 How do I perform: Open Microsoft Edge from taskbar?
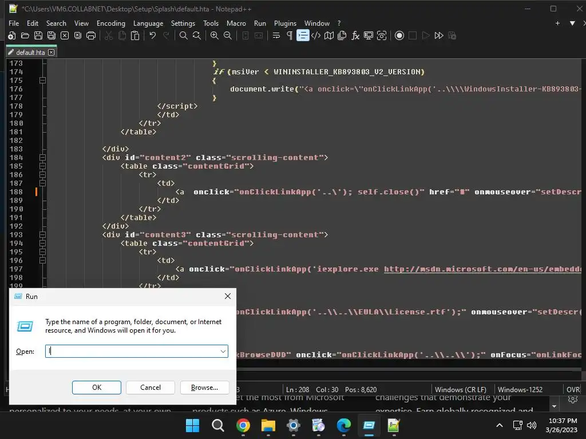[x=343, y=425]
